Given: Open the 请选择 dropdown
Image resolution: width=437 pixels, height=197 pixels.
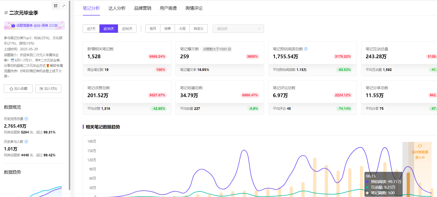Looking at the screenshot, I should [x=238, y=29].
